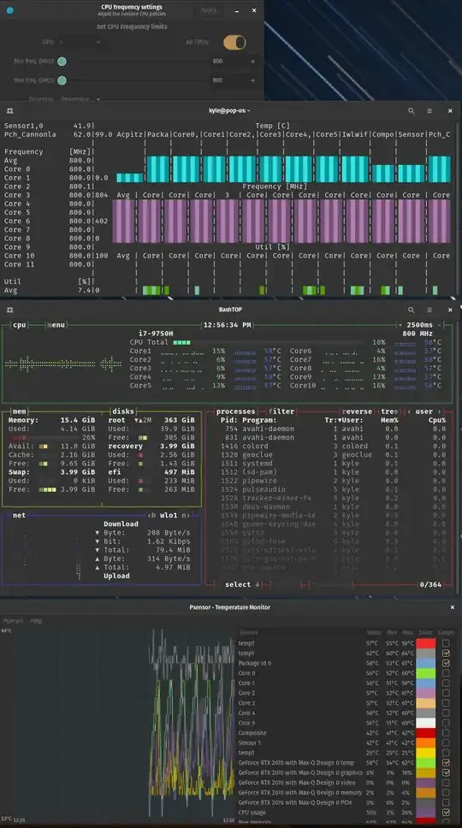The height and width of the screenshot is (828, 462).
Task: Open the Governor Powersave dropdown
Action: (80, 98)
